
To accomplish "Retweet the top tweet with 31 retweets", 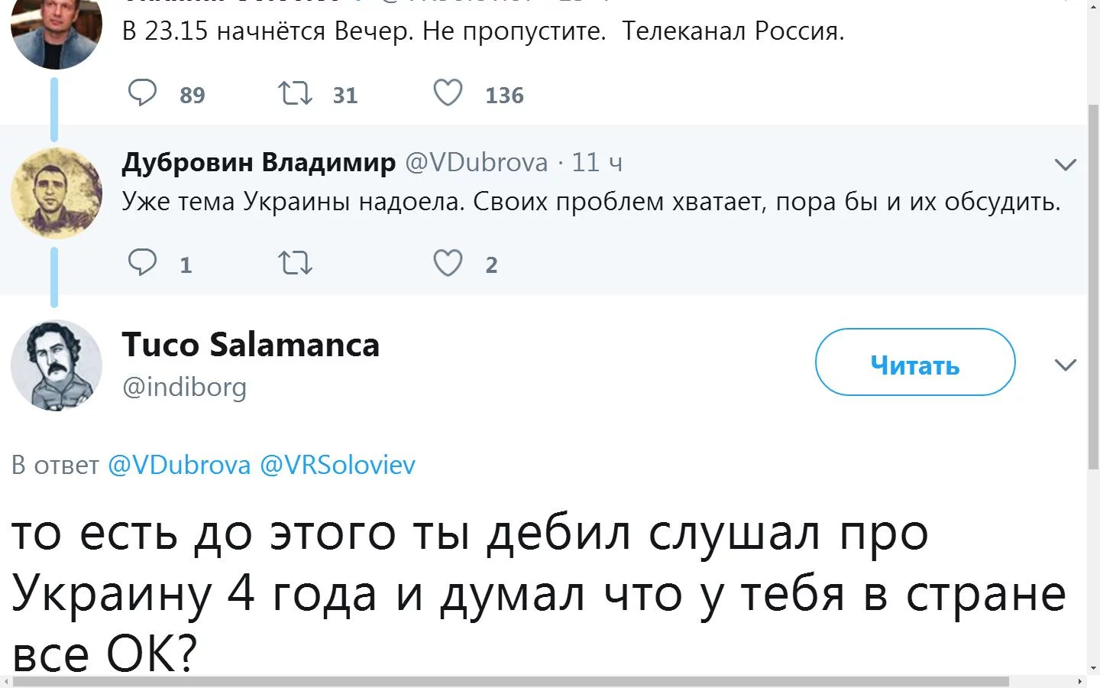I will click(295, 93).
